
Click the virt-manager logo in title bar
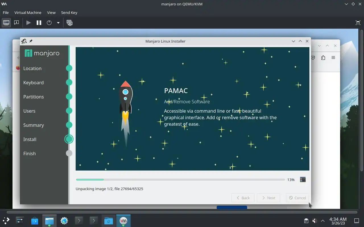tap(4, 4)
